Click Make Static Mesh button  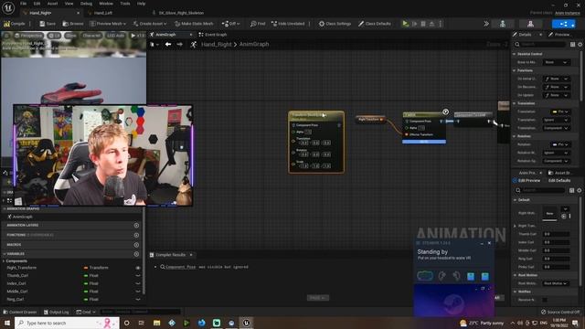194,24
